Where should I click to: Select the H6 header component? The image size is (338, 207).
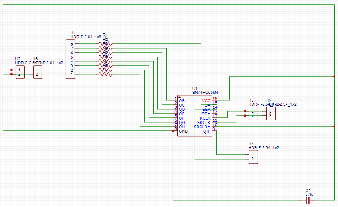pos(38,72)
